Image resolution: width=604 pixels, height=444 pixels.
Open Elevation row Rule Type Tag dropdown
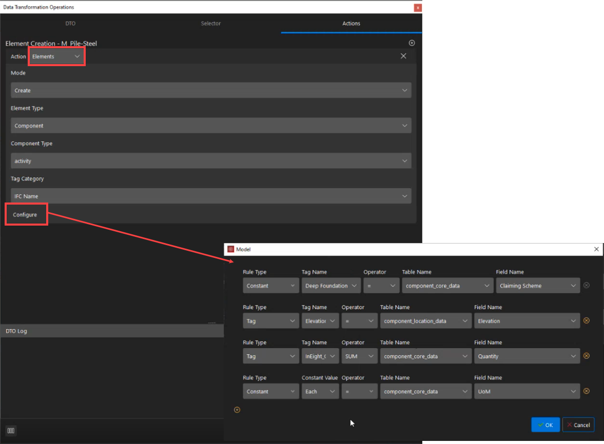coord(271,321)
